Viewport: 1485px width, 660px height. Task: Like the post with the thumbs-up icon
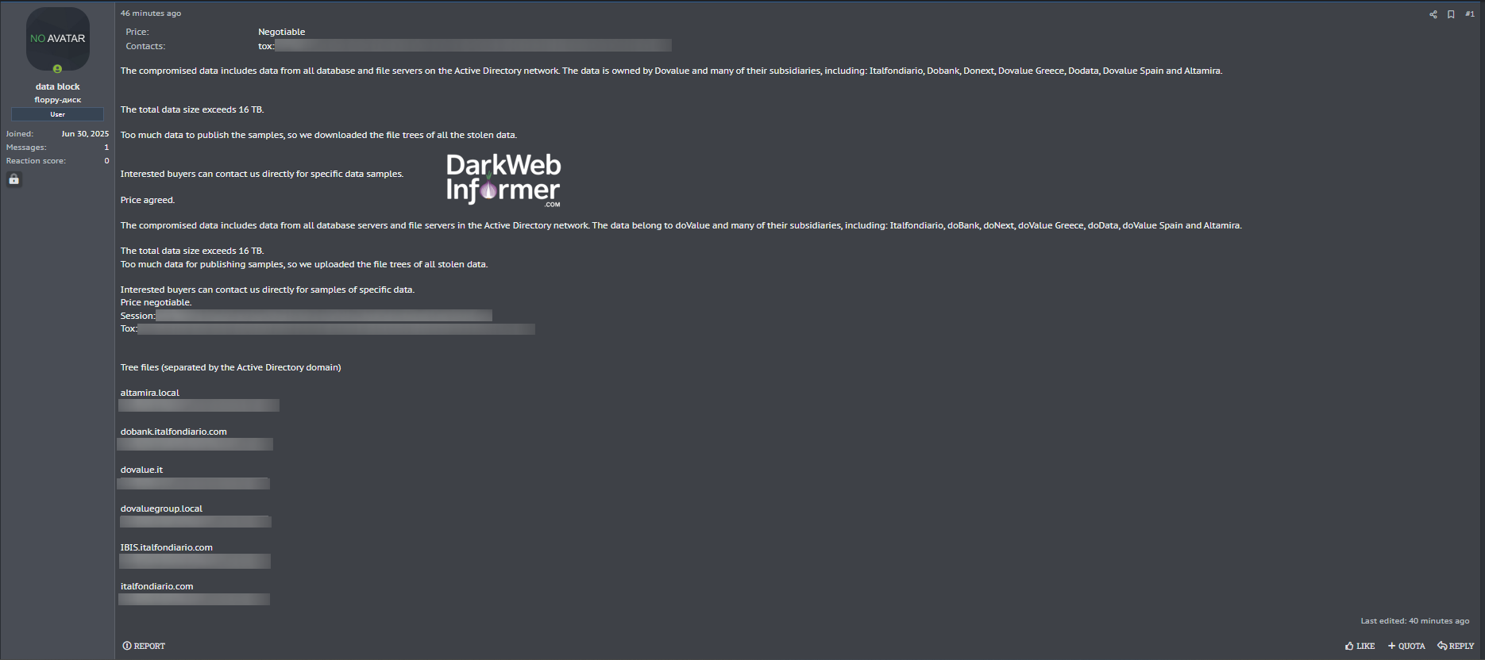tap(1360, 646)
